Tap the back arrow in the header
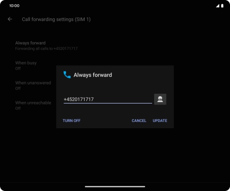Image resolution: width=230 pixels, height=191 pixels. pos(10,19)
